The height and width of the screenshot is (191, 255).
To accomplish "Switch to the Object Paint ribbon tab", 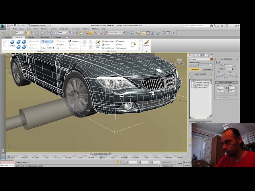I will [45, 37].
